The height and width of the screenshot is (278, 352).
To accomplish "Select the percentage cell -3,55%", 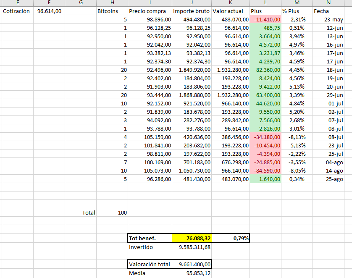I will click(297, 162).
